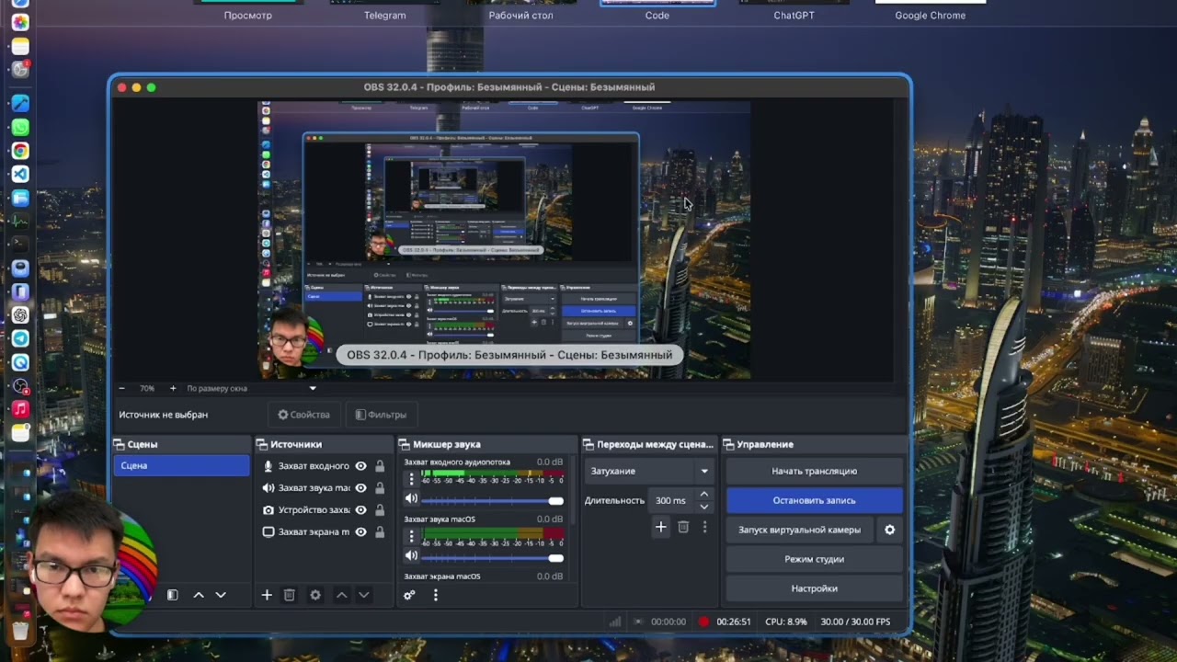This screenshot has height=662, width=1177.
Task: Move source down in the Источники list
Action: pyautogui.click(x=364, y=595)
